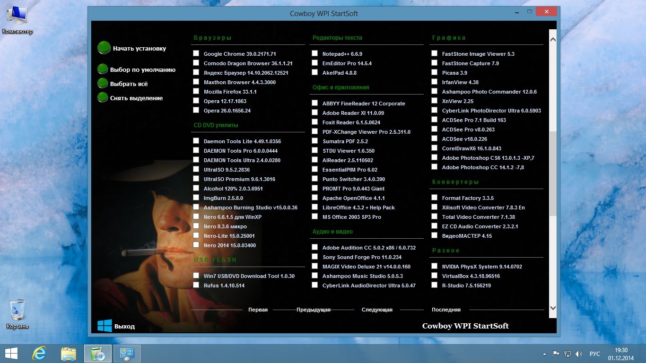The height and width of the screenshot is (363, 646).
Task: Select Adobe Photoshop CC 14.1.2 checkbox
Action: tap(435, 167)
